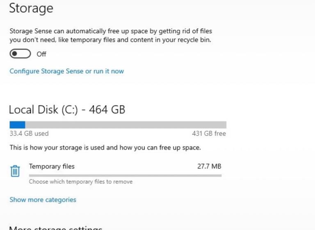This screenshot has height=230, width=315.
Task: Click the 431 GB free label
Action: (x=209, y=133)
